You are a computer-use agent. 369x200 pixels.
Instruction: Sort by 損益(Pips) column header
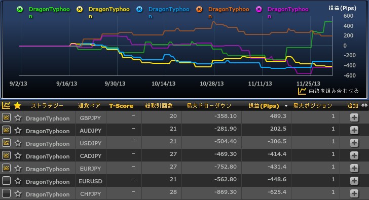264,106
